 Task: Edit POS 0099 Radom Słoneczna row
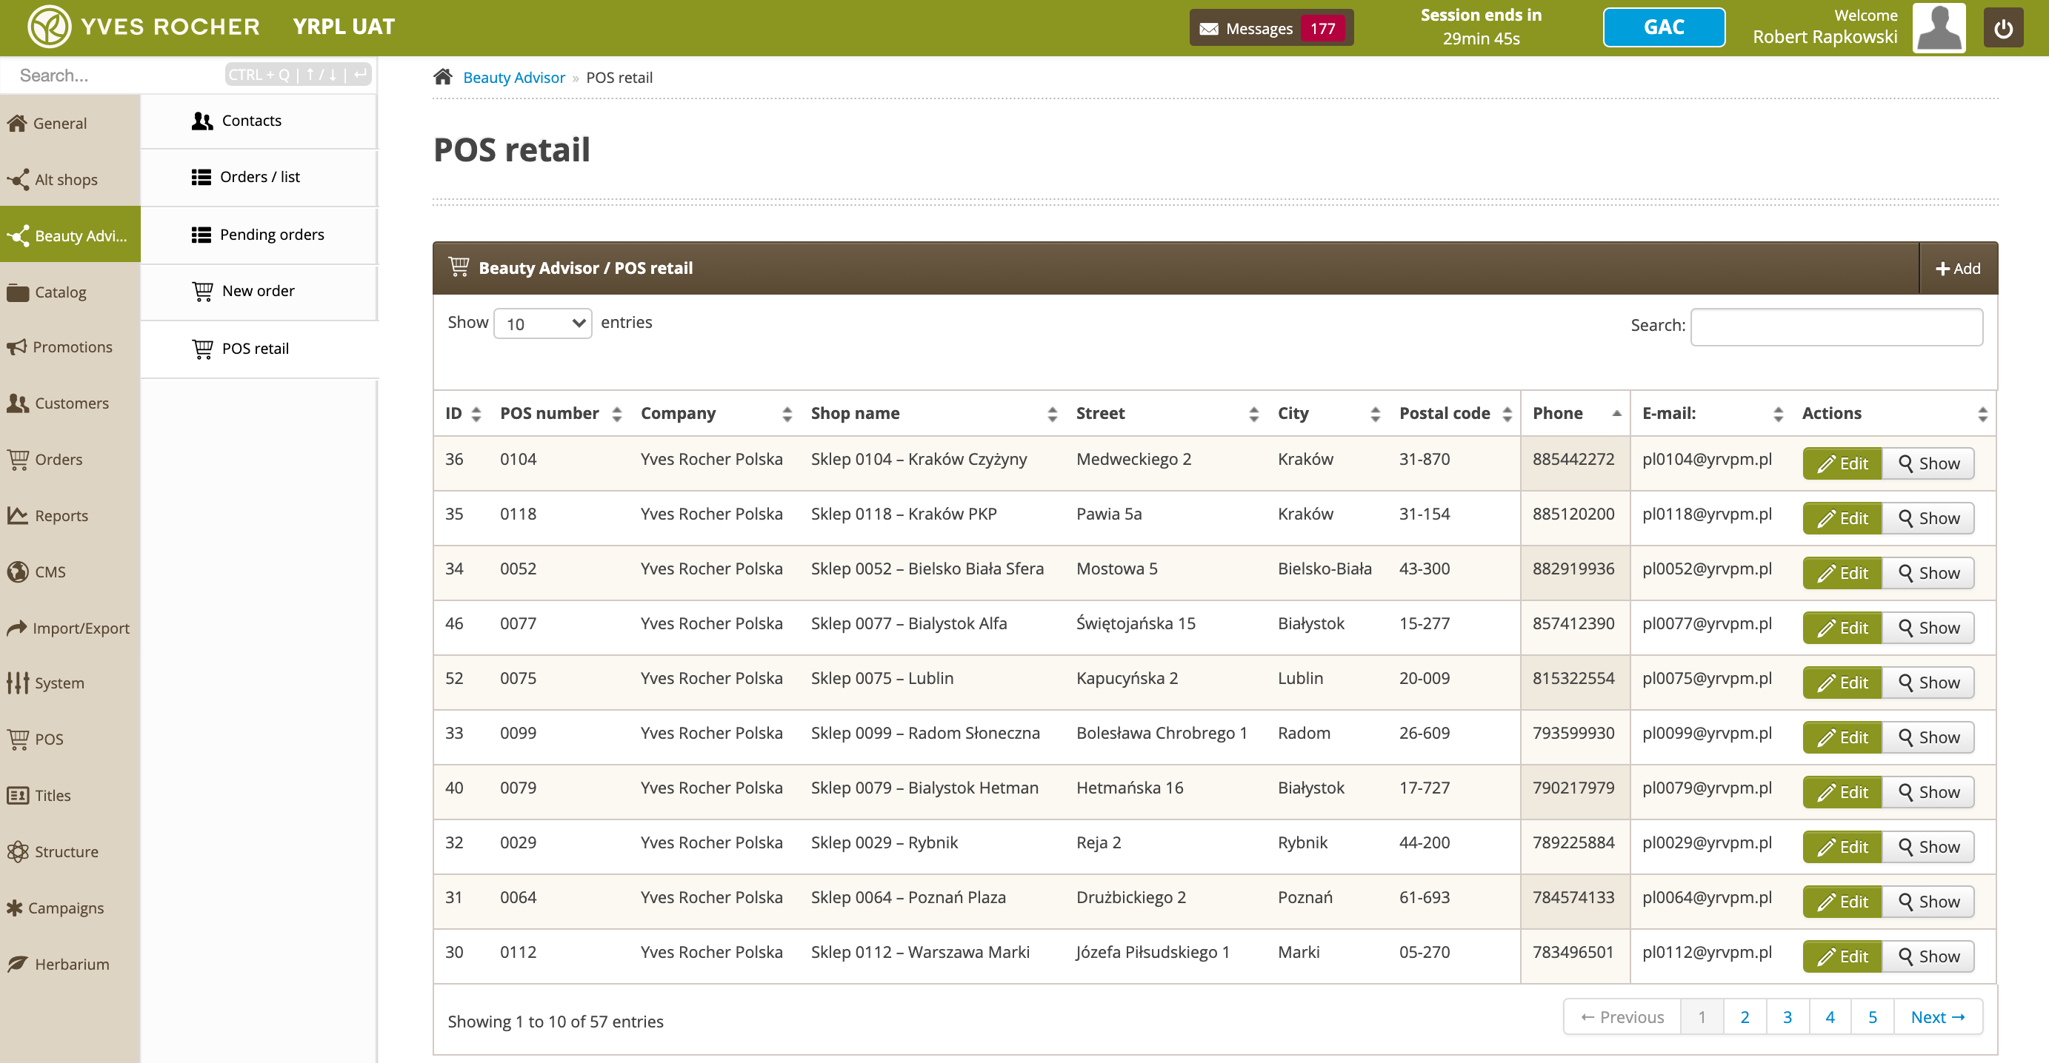[x=1842, y=738]
